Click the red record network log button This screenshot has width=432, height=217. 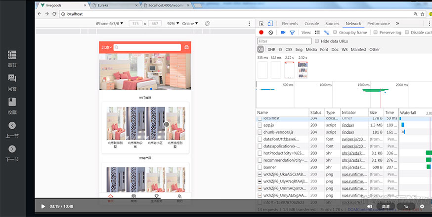point(261,33)
